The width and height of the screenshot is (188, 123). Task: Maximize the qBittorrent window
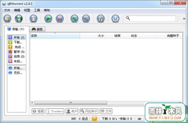pos(171,3)
